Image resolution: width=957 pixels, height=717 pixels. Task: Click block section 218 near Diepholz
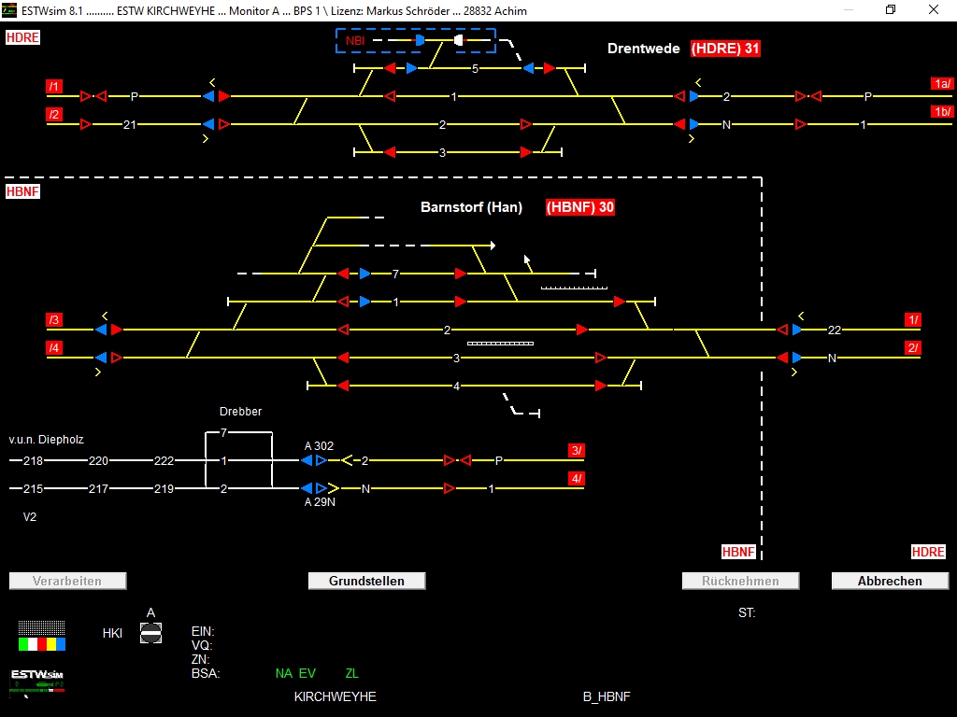[34, 461]
